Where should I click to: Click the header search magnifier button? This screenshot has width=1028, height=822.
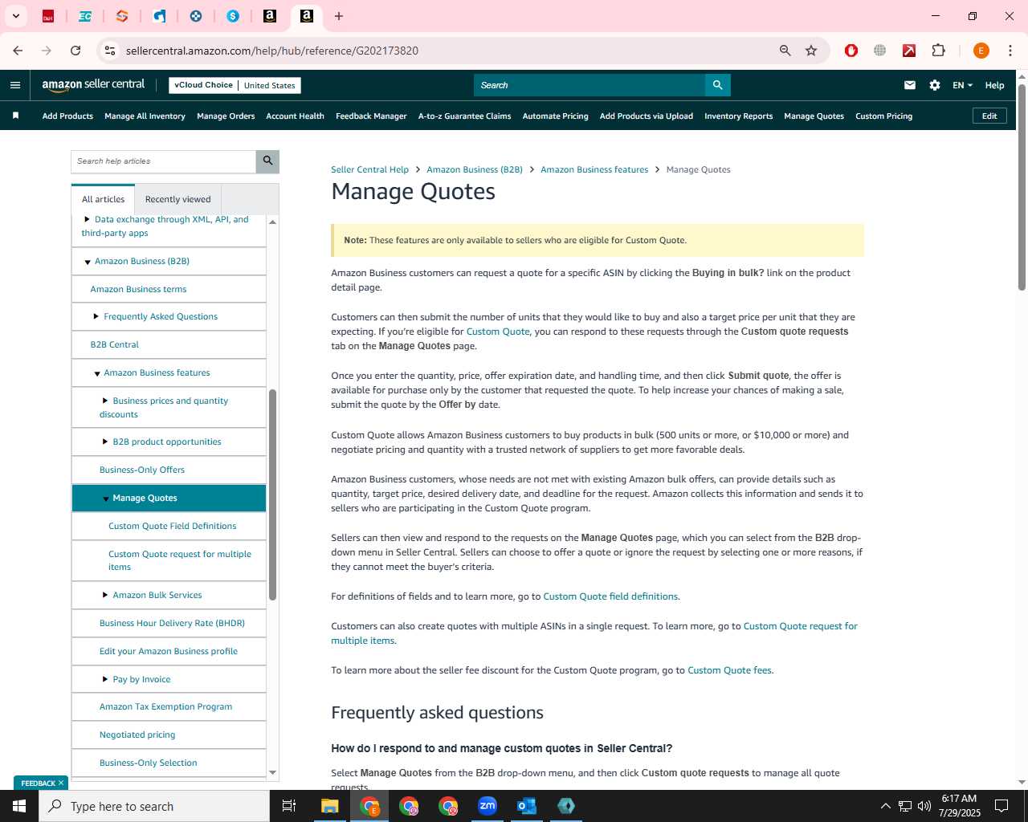coord(717,85)
